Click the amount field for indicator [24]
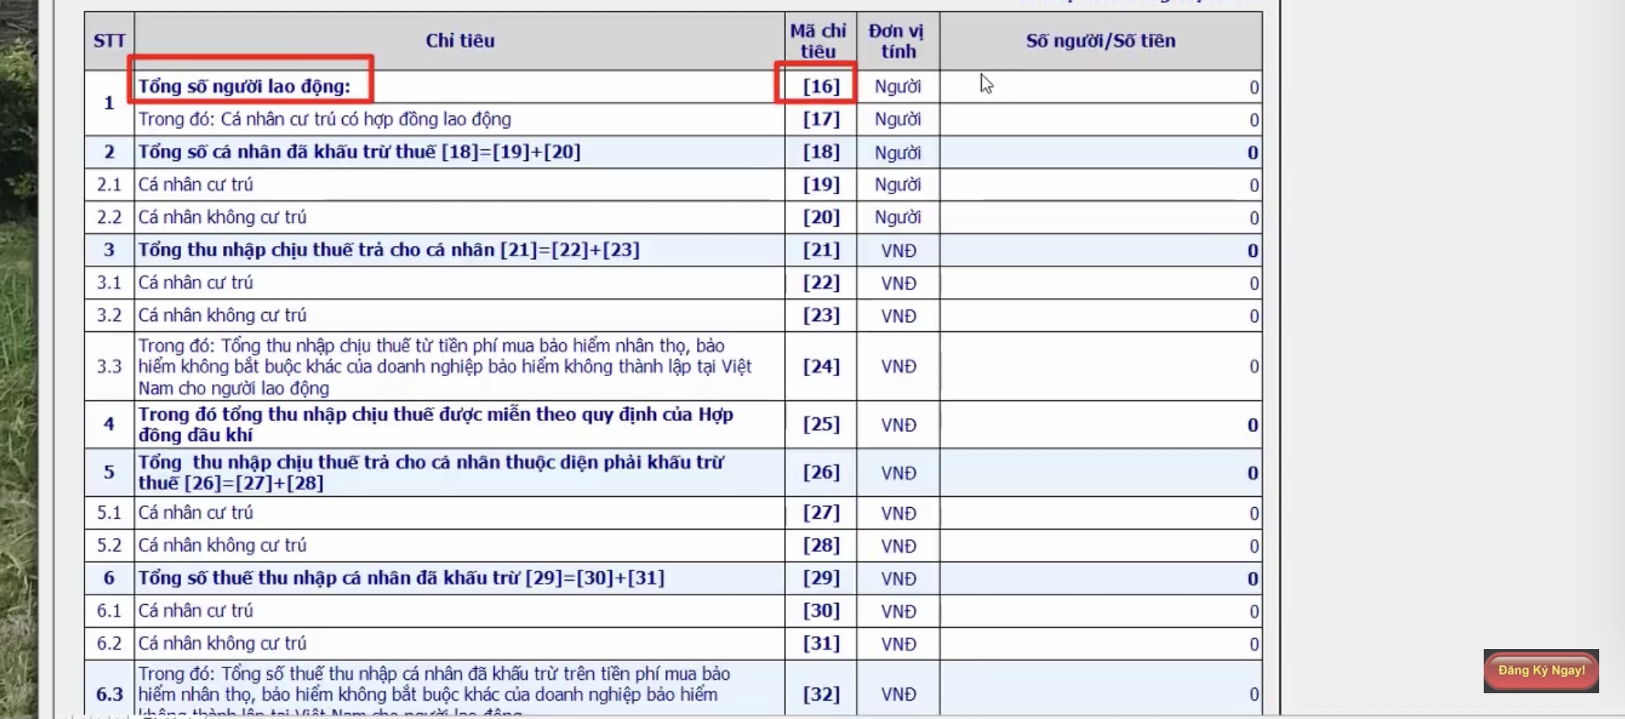 coord(1100,366)
